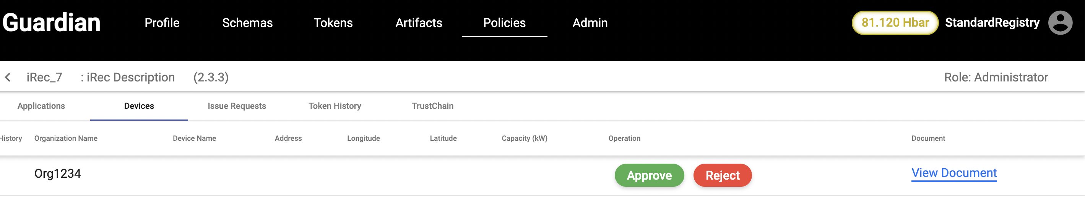This screenshot has width=1085, height=204.
Task: Reject the Org1234 device
Action: coord(722,175)
